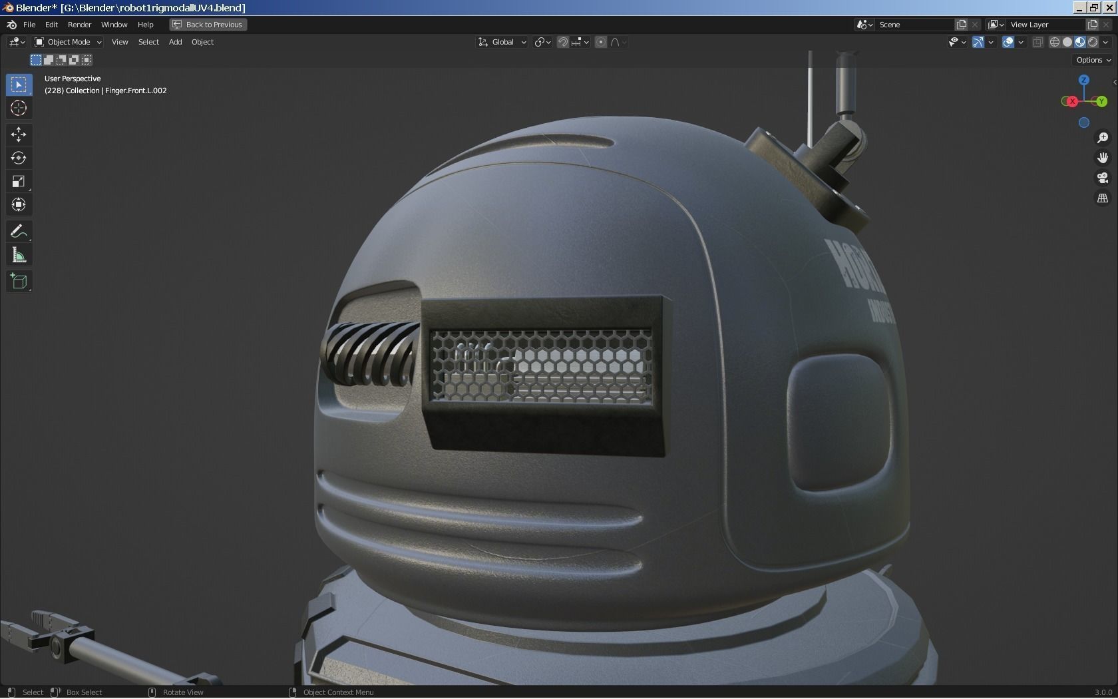Switch perspective/orthographic grid icon

[x=1103, y=198]
